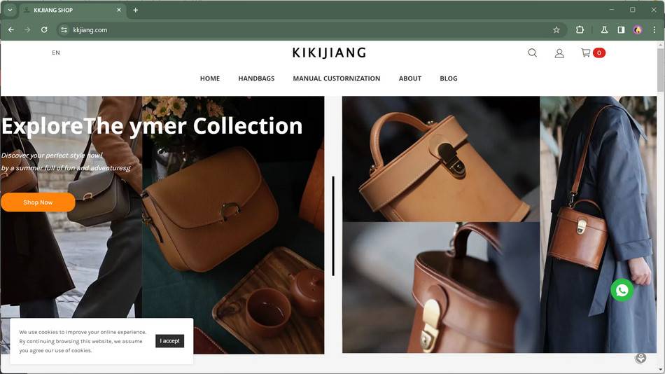Click the orange Shop Now button
The image size is (665, 374).
(38, 202)
